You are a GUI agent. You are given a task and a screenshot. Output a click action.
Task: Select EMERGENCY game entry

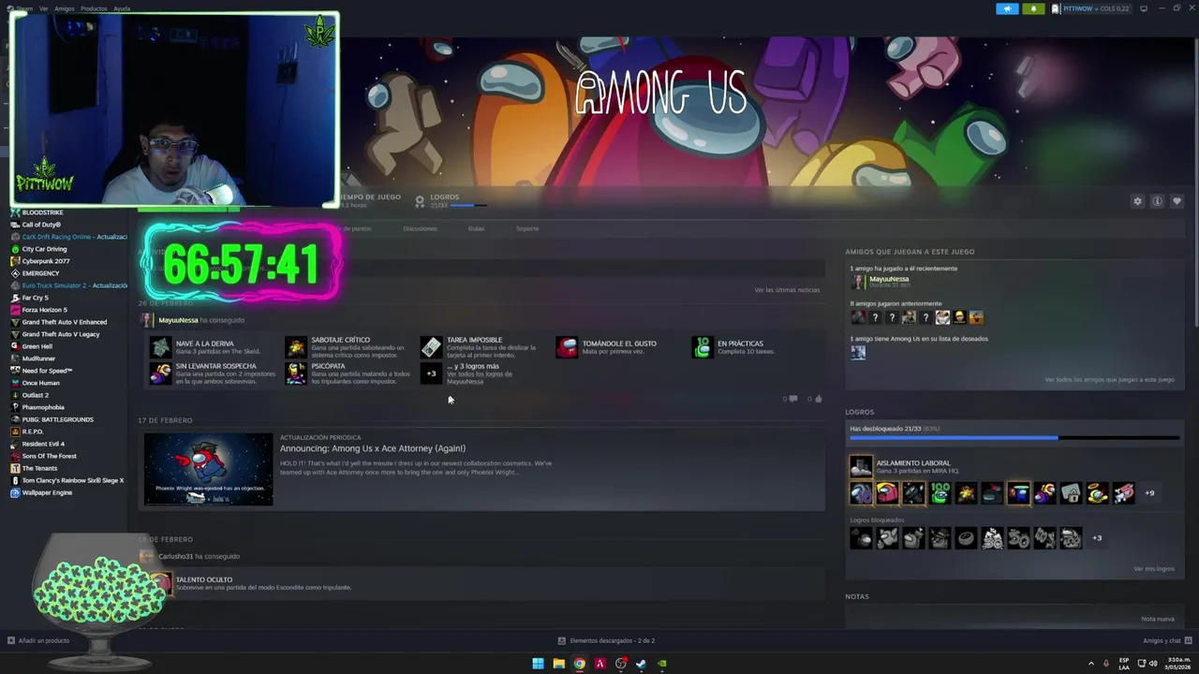(x=40, y=273)
